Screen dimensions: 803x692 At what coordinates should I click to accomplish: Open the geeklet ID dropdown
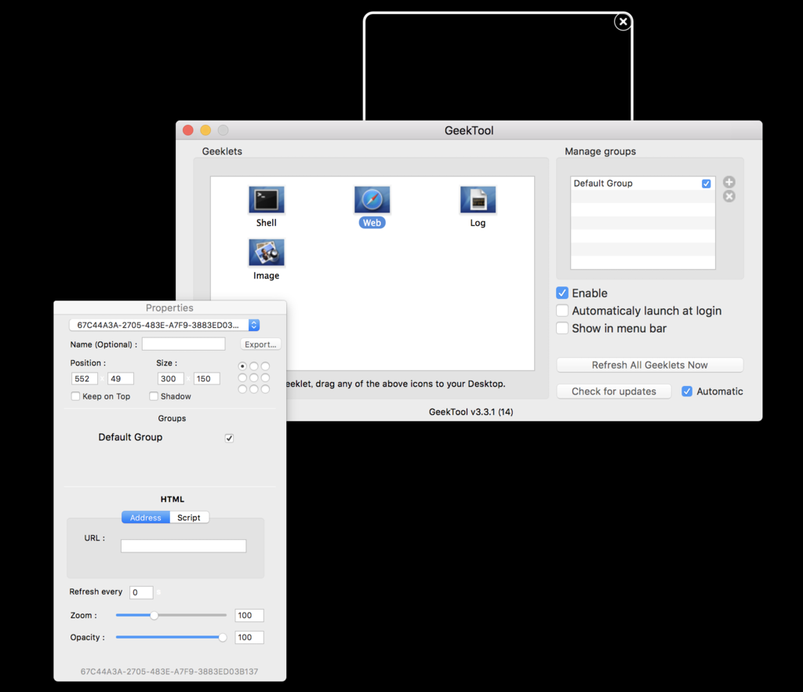(165, 325)
